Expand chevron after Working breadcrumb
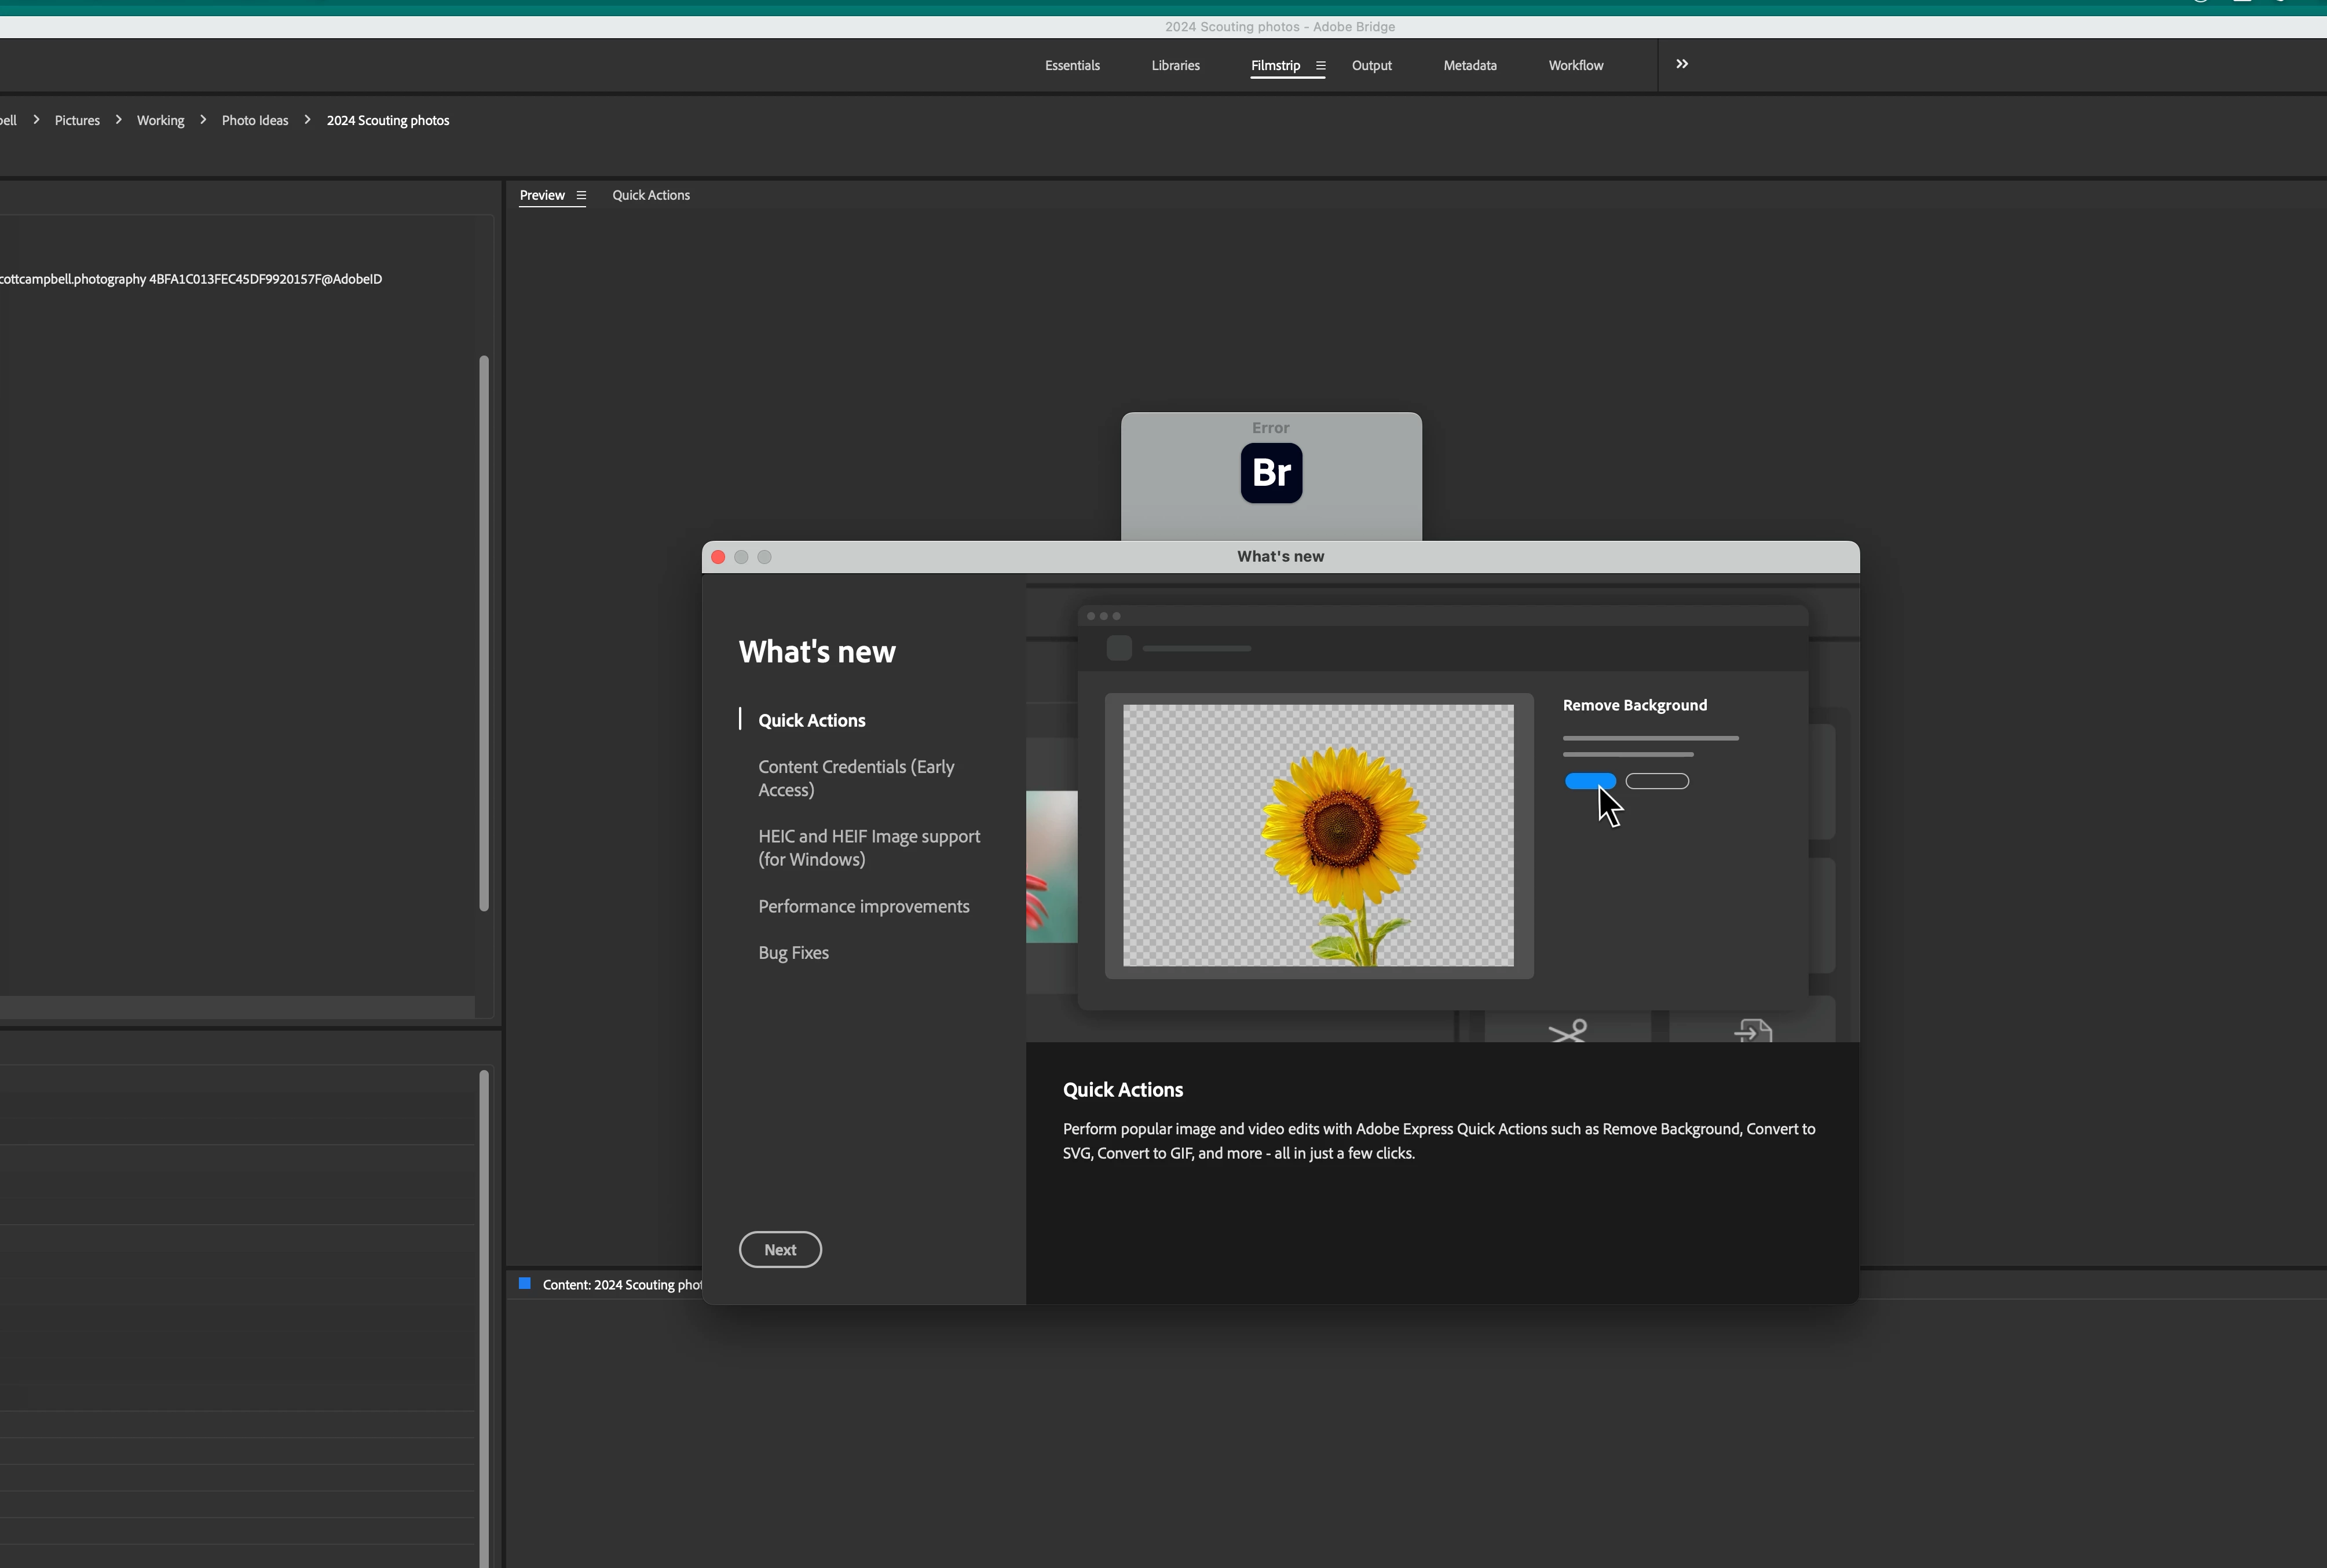 203,120
